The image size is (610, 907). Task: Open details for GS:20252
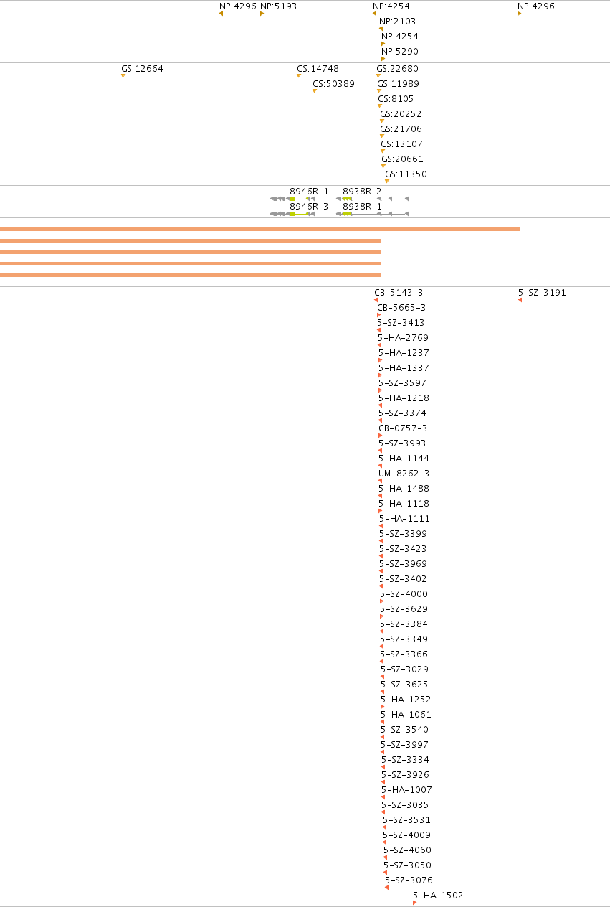tap(401, 114)
